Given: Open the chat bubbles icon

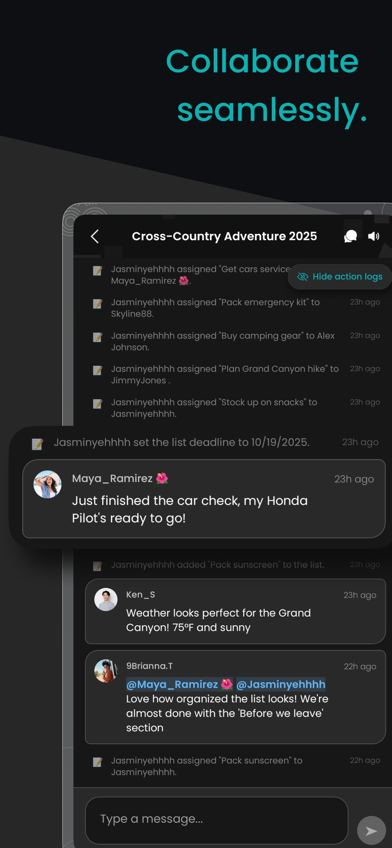Looking at the screenshot, I should point(350,236).
